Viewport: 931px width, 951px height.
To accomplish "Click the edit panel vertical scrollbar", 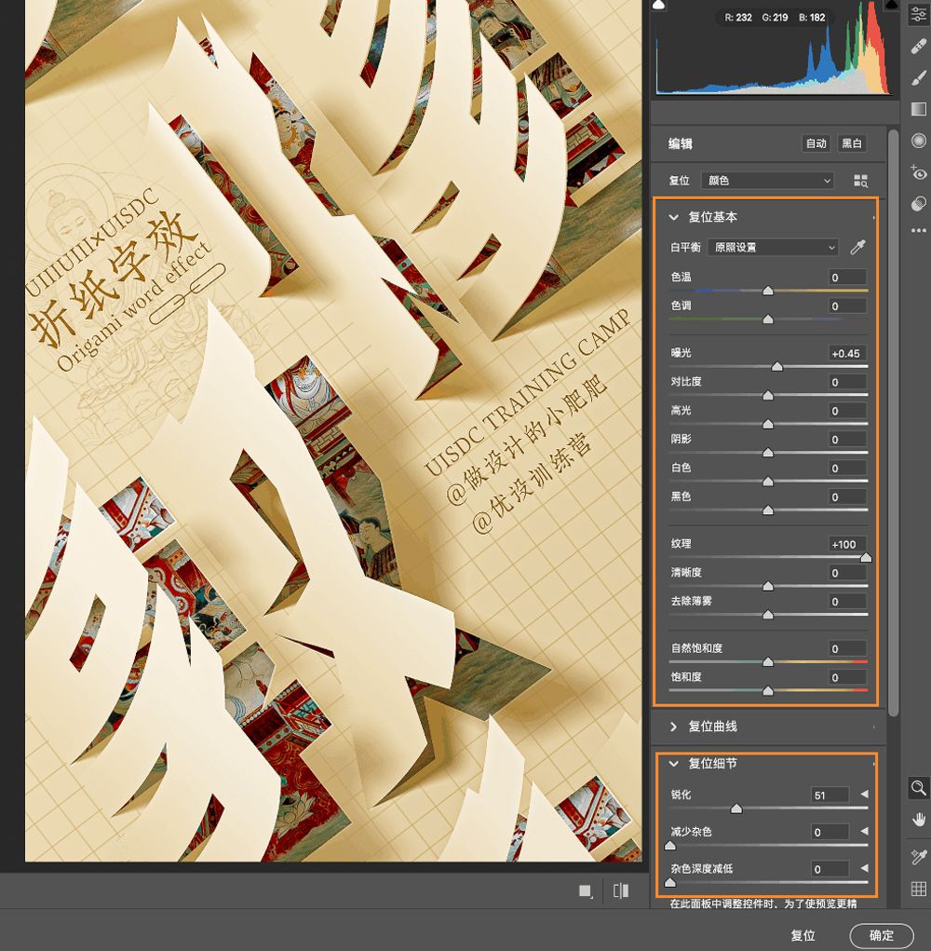I will tap(893, 423).
